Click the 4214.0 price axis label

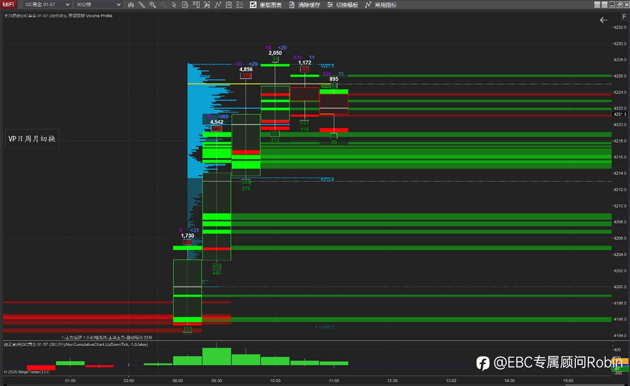[x=621, y=173]
